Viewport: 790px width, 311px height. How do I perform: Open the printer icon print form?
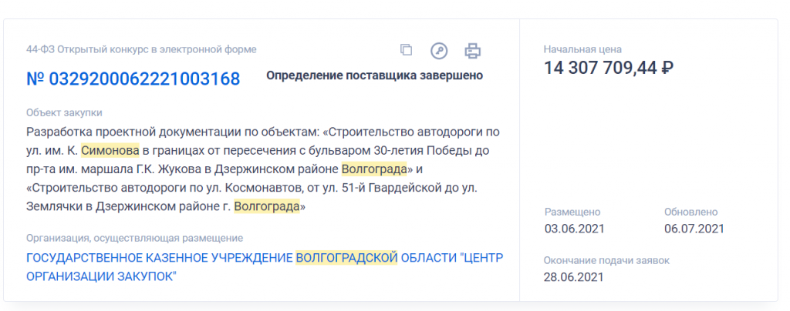click(472, 51)
